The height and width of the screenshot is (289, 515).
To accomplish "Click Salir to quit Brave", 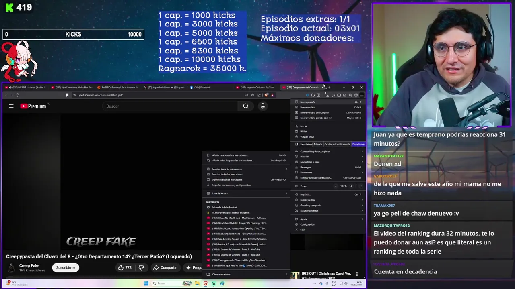I will (x=329, y=230).
